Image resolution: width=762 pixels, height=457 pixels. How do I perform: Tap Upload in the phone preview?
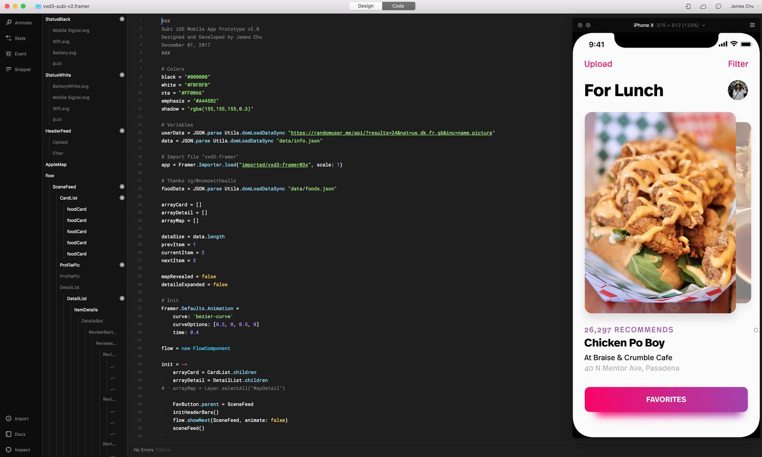[x=598, y=64]
